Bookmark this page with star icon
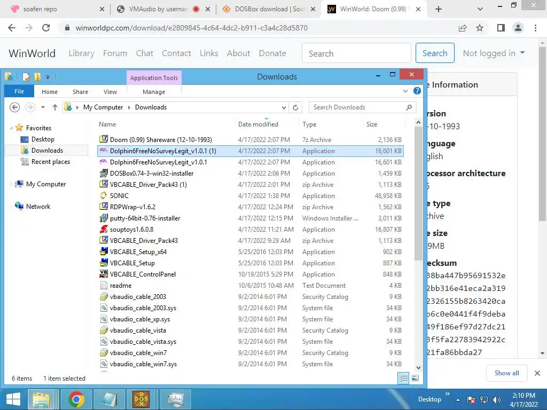Viewport: 547px width, 410px height. click(x=480, y=28)
